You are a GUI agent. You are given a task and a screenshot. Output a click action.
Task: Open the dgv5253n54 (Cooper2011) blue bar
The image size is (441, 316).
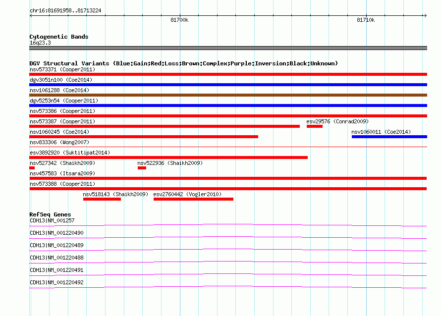(x=228, y=105)
